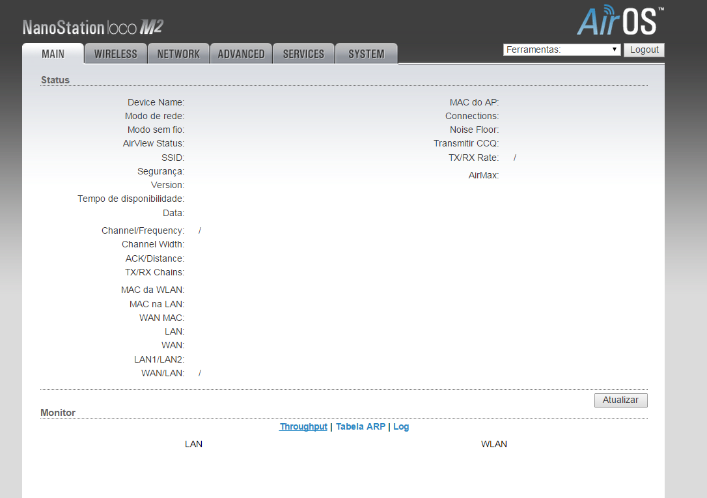Click the Atualizar button
This screenshot has height=498, width=707.
coord(620,400)
